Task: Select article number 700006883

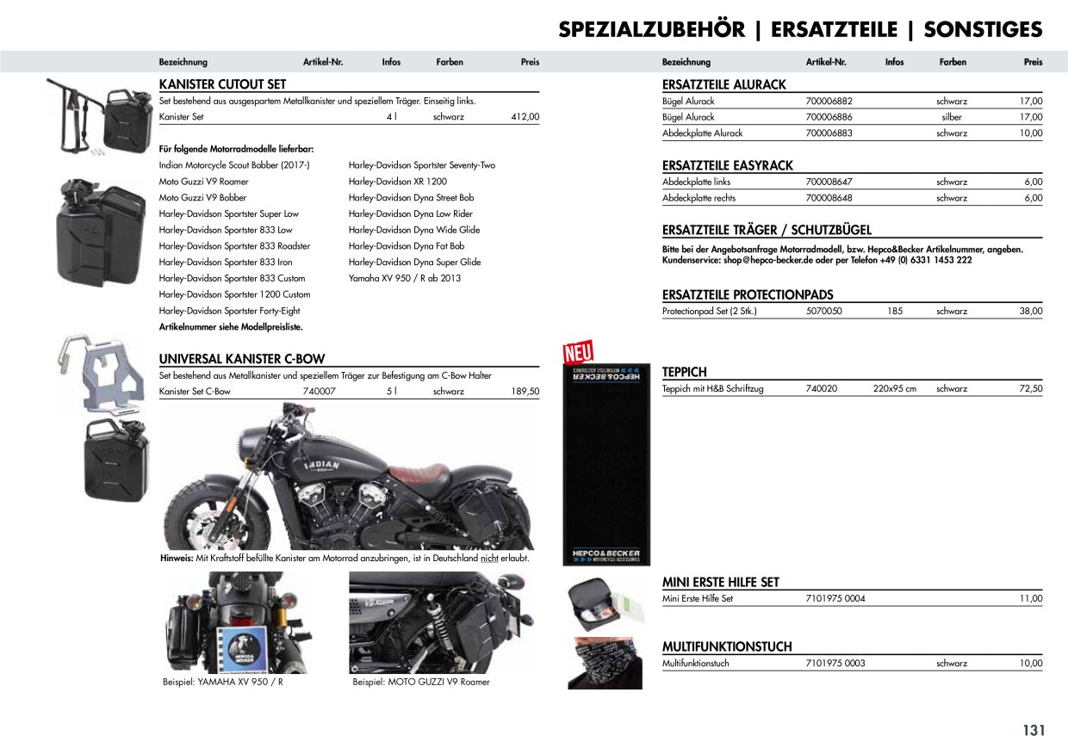Action: click(x=829, y=133)
